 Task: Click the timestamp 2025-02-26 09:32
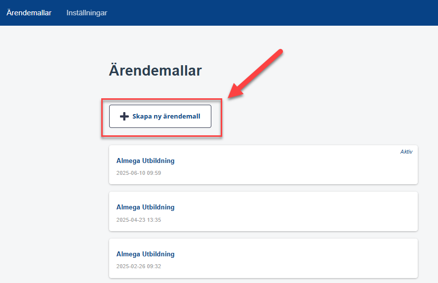click(x=139, y=266)
